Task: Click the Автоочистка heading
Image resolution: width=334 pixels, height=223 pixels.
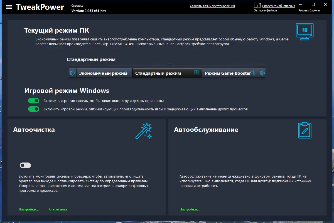Action: coord(34,130)
